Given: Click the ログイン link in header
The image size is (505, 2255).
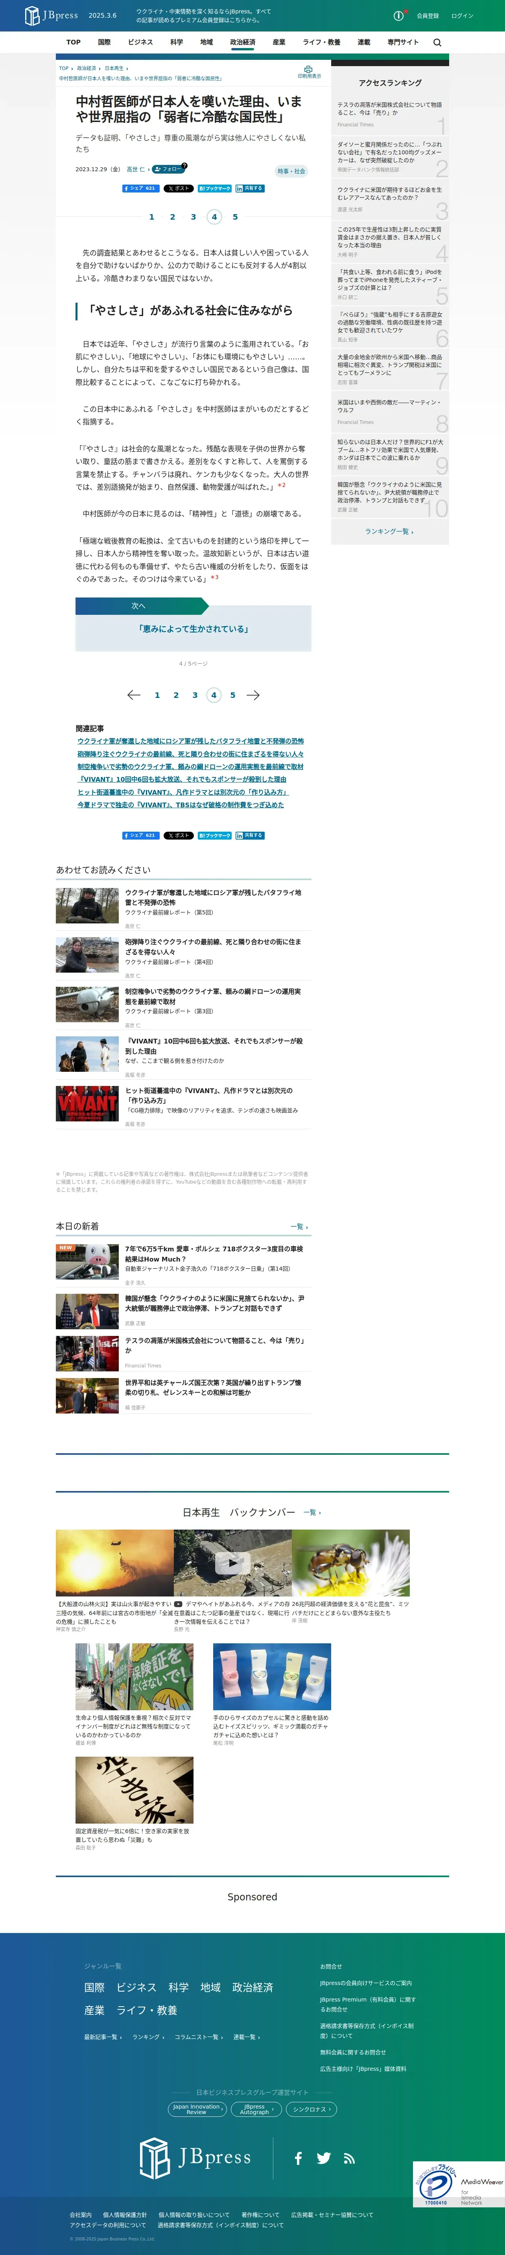Looking at the screenshot, I should [462, 16].
